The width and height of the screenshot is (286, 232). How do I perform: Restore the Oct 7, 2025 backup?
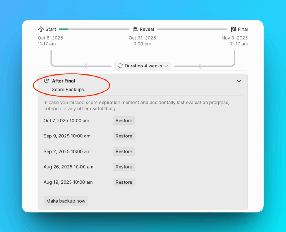(x=124, y=120)
